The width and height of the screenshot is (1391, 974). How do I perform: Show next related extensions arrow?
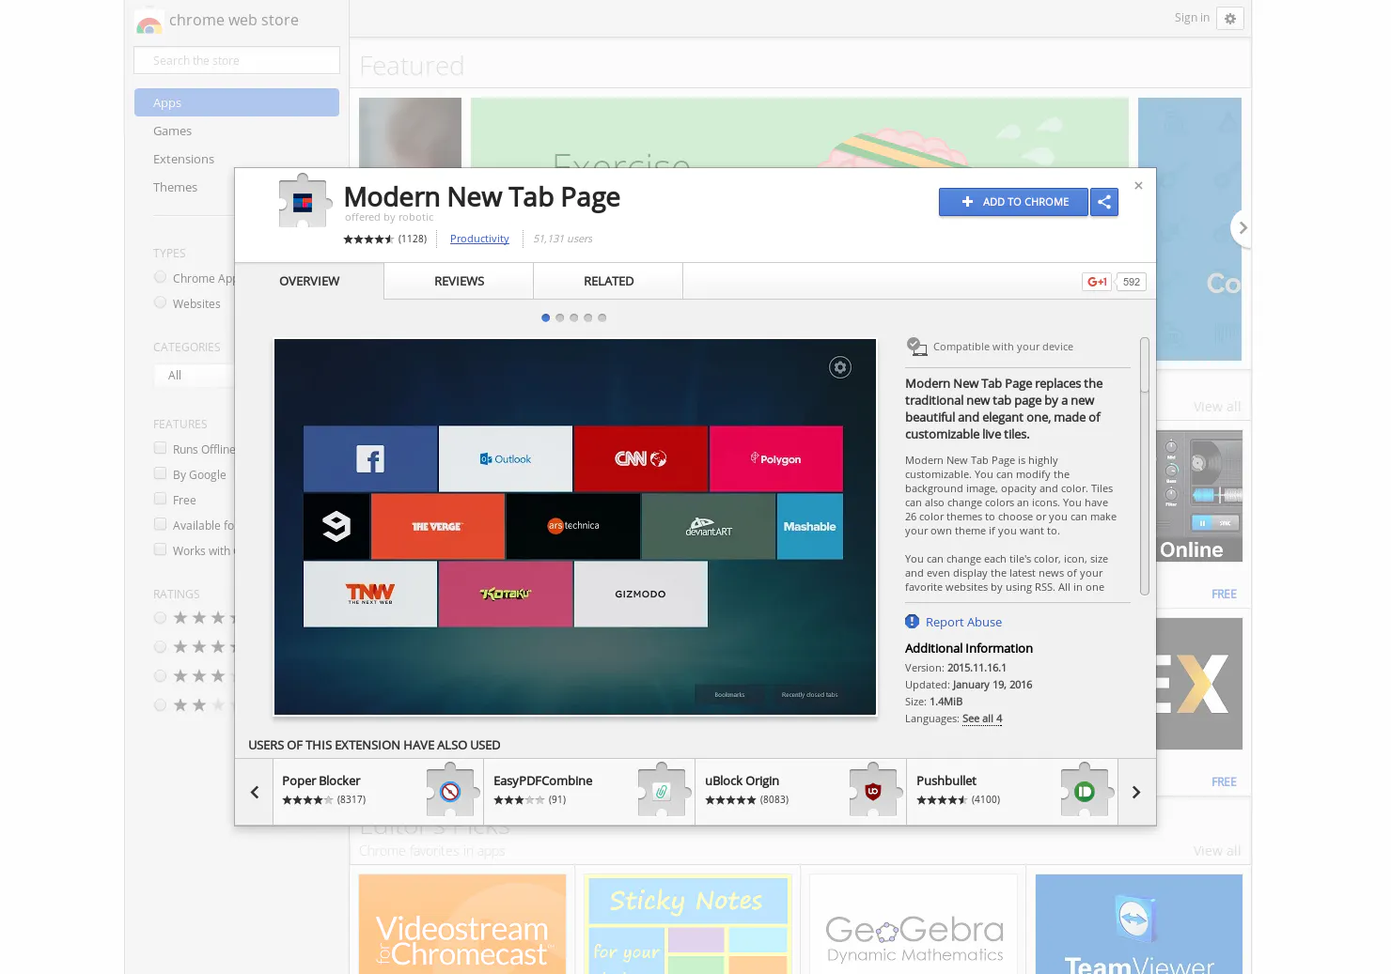point(1136,793)
